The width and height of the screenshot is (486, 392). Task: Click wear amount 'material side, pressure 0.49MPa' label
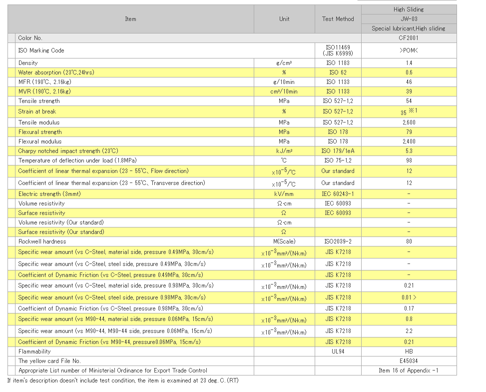click(x=115, y=252)
